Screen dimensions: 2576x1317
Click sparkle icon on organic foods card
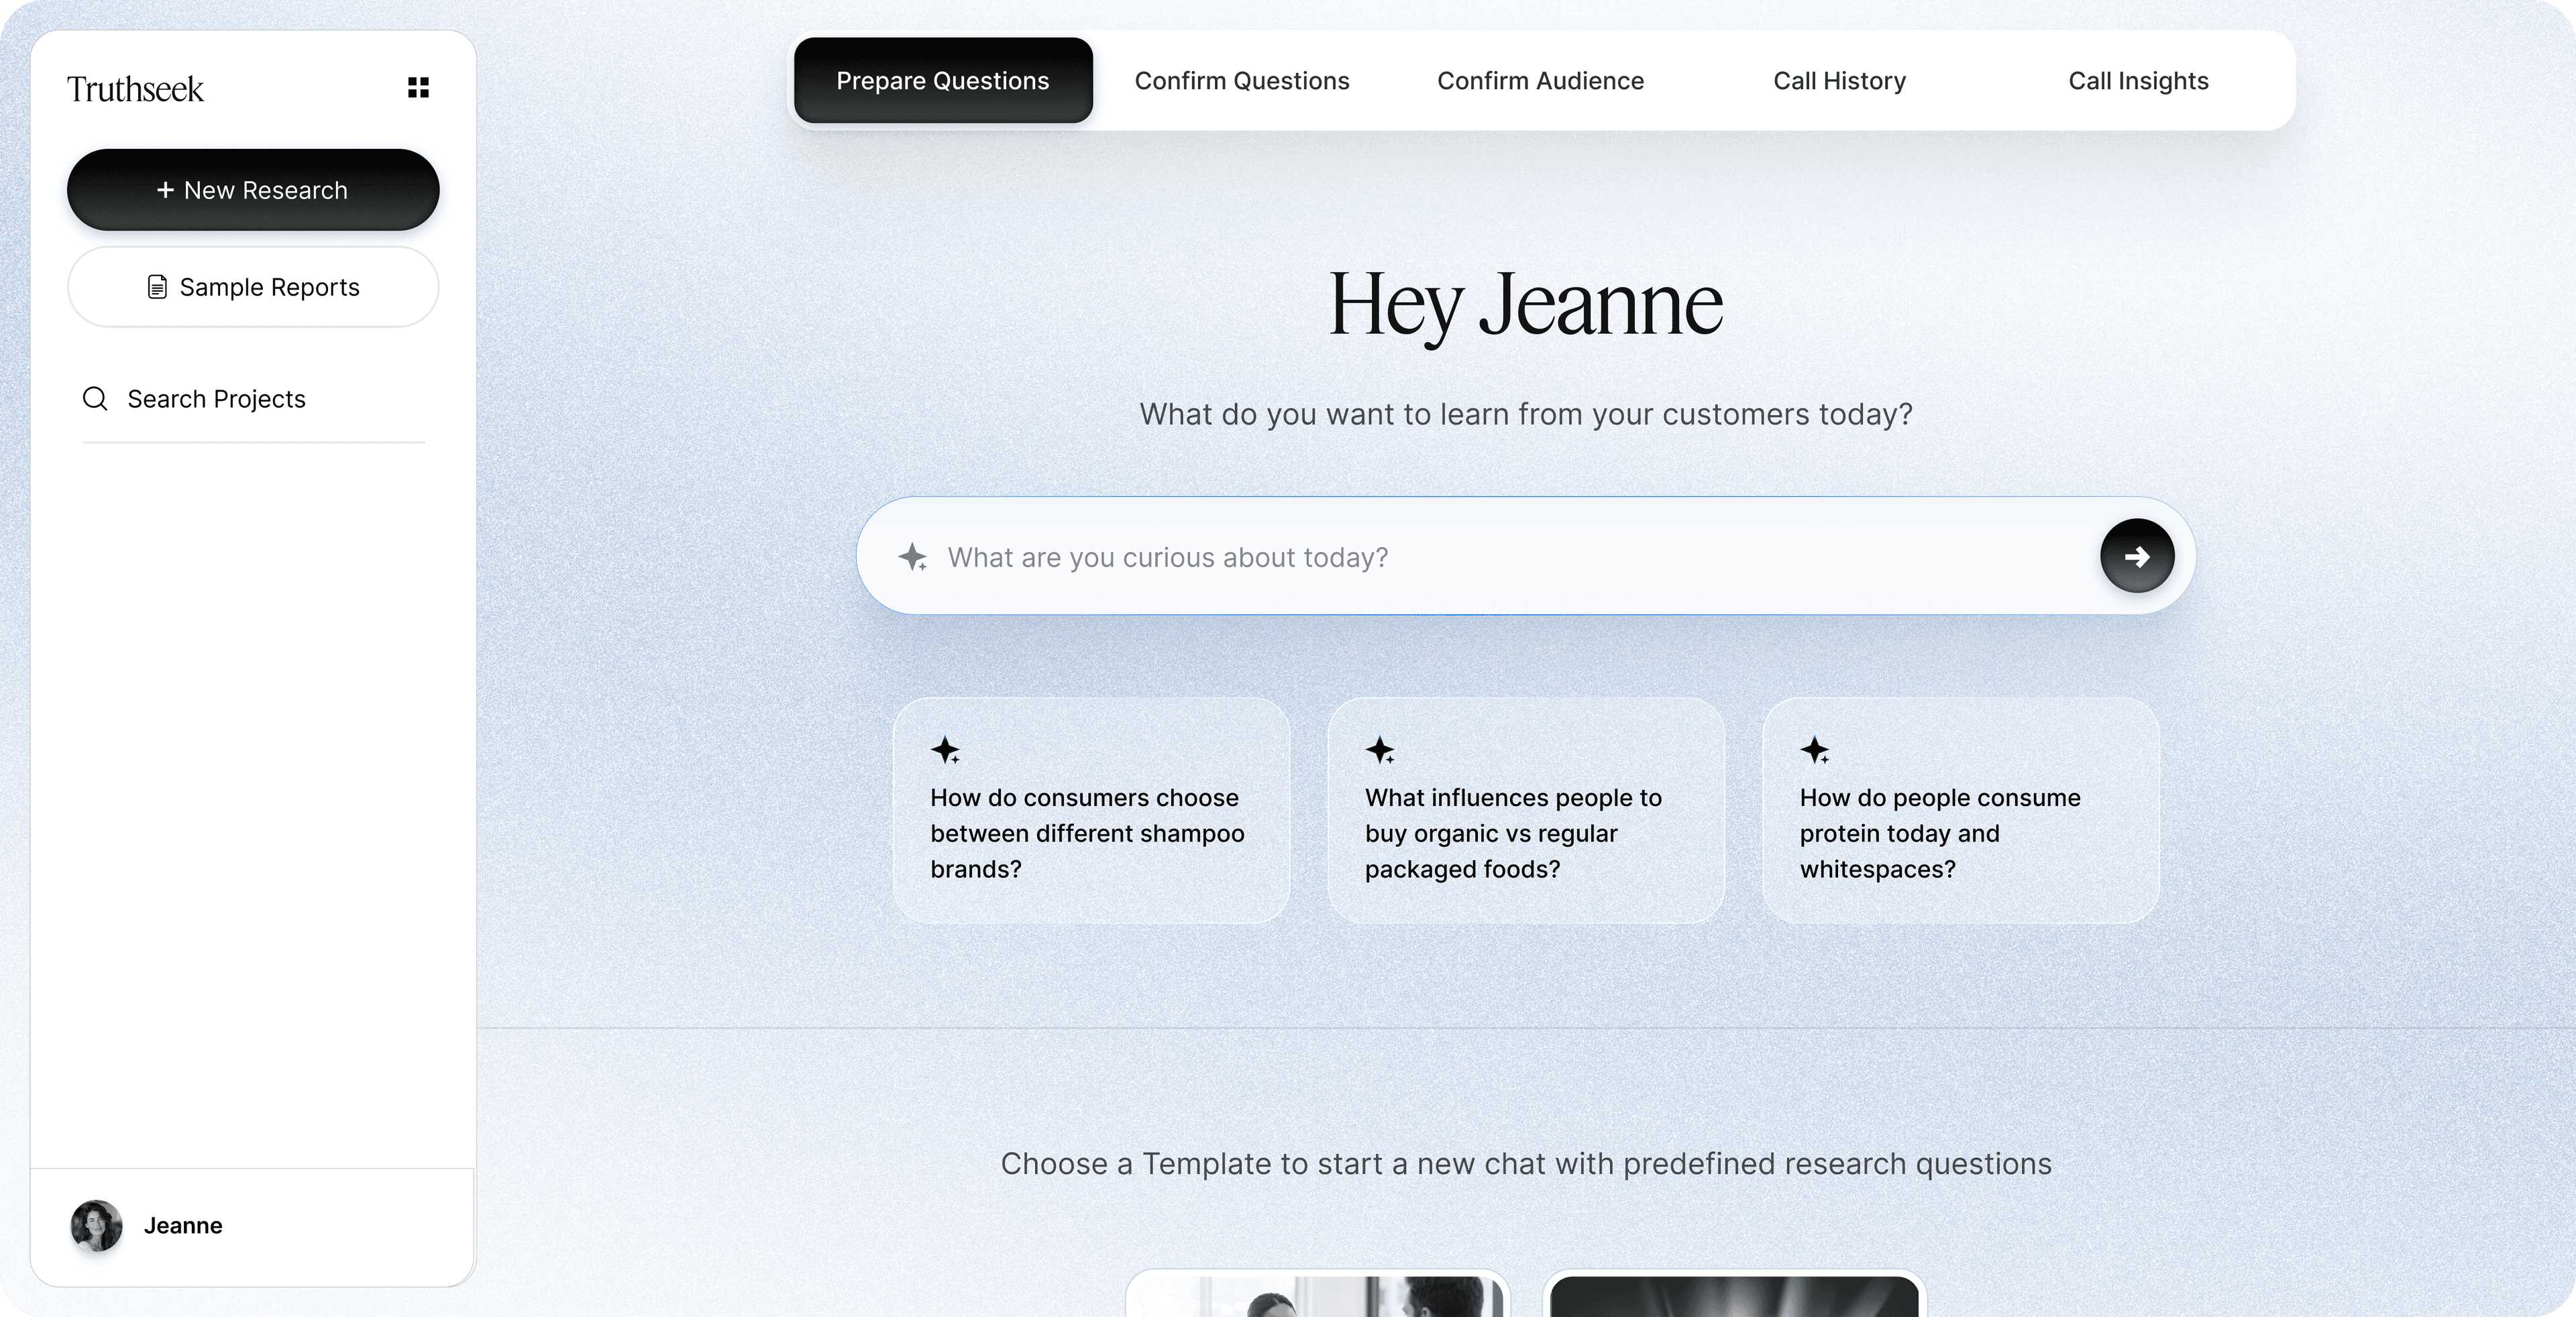(1380, 750)
